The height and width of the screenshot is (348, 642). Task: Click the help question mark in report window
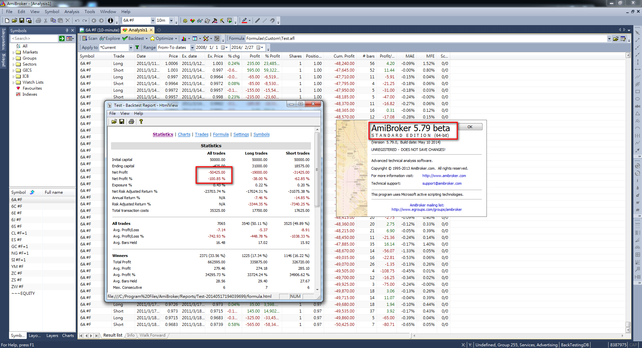point(141,121)
